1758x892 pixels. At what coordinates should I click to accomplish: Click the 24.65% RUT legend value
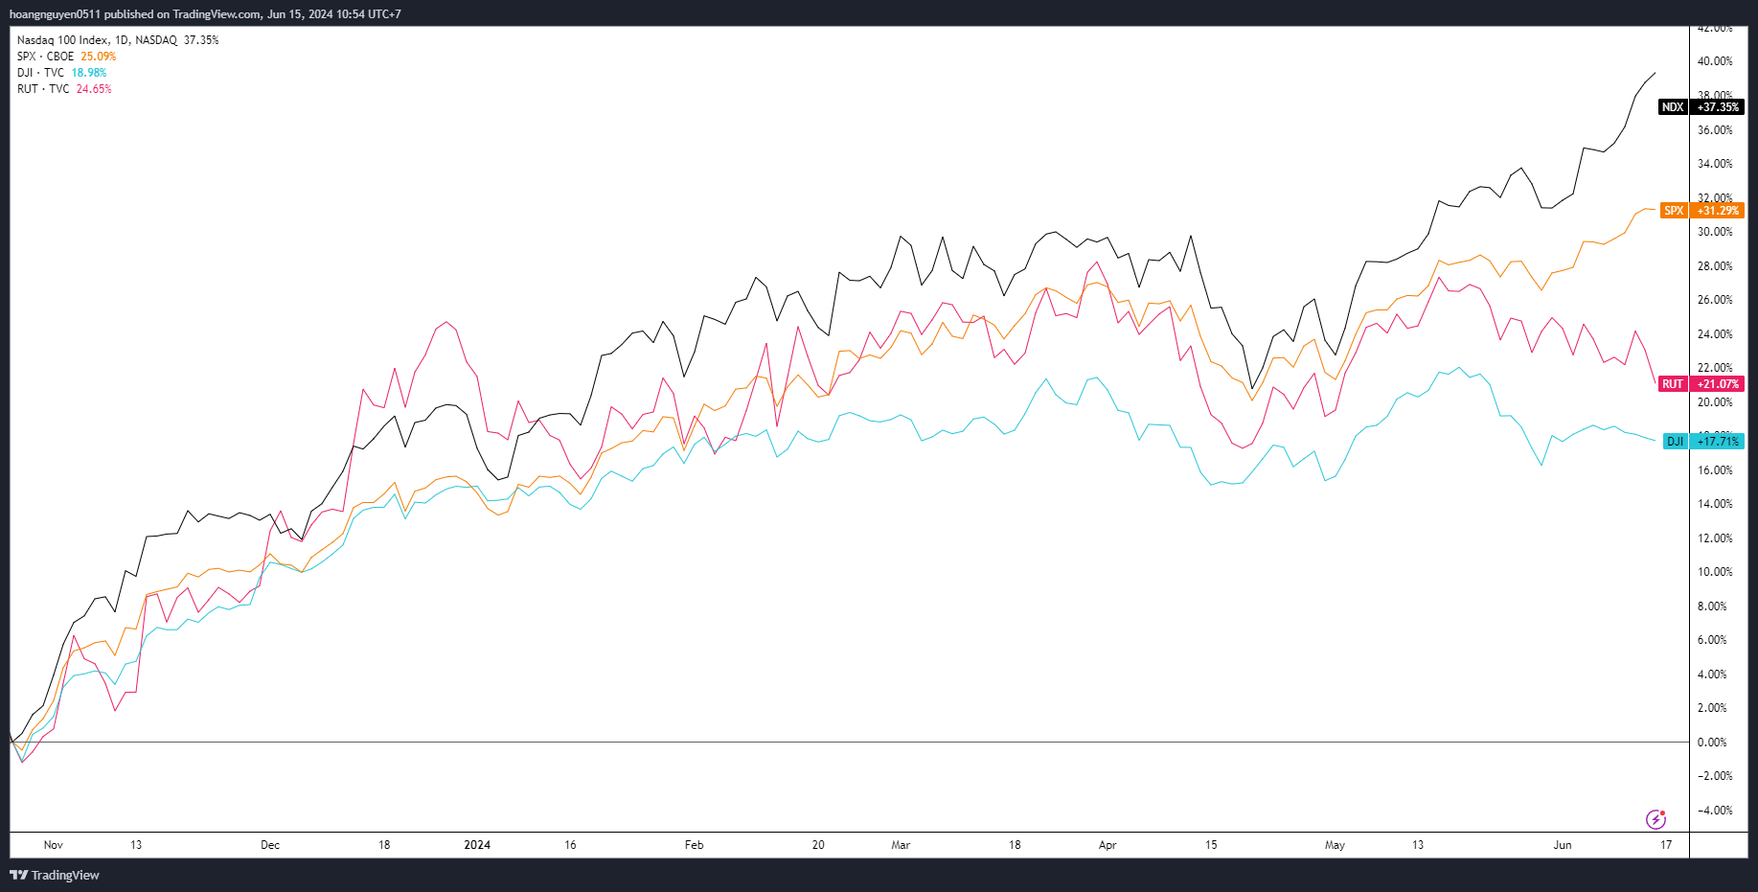94,89
